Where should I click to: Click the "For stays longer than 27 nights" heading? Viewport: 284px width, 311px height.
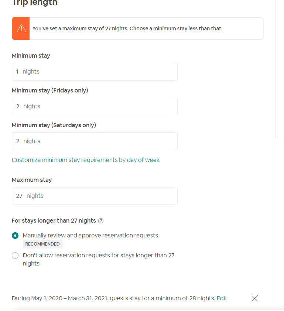click(54, 221)
